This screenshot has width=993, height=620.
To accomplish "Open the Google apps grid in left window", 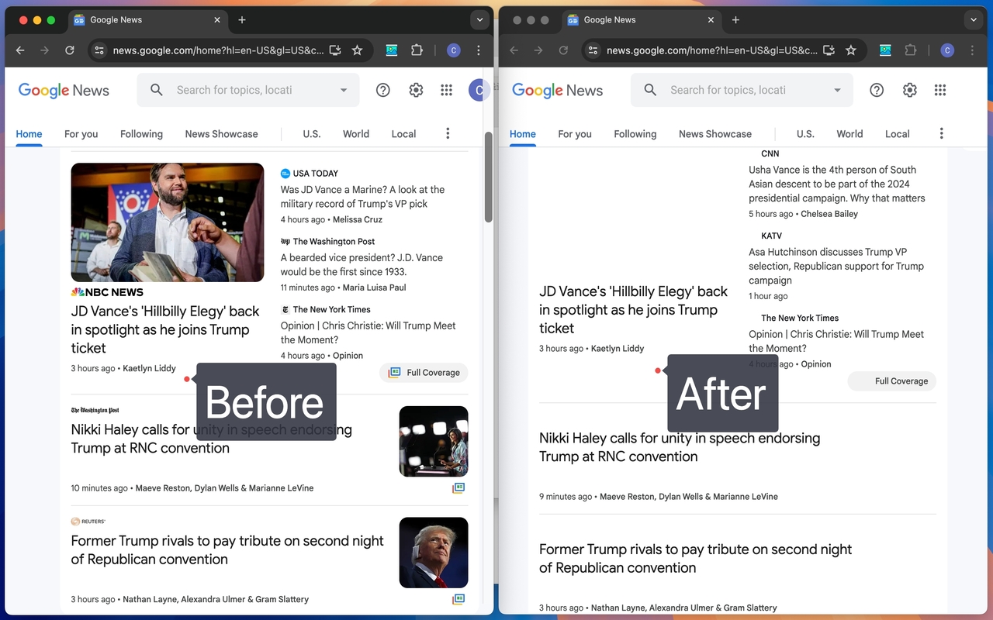I will tap(446, 90).
